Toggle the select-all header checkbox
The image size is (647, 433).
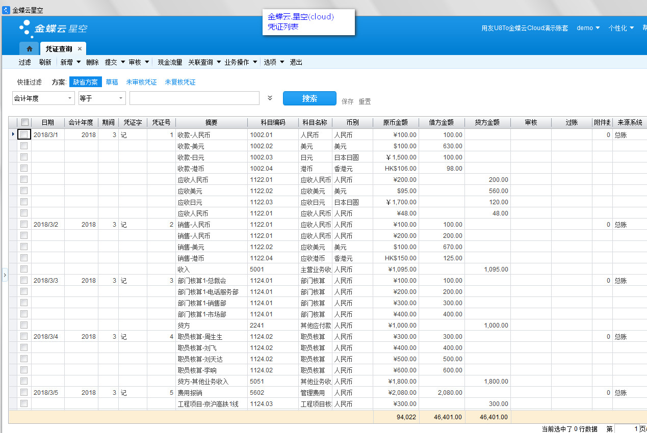(x=24, y=122)
